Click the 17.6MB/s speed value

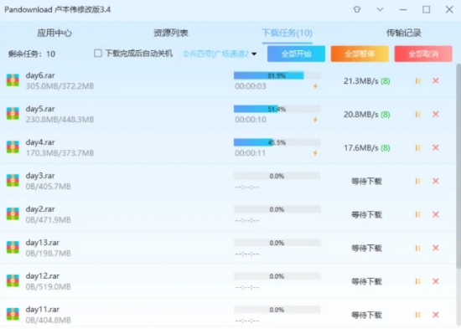coord(361,148)
